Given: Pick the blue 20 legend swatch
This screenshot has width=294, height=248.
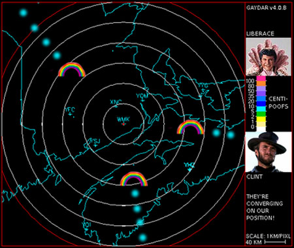Looking at the screenshot, I should click(x=261, y=99).
